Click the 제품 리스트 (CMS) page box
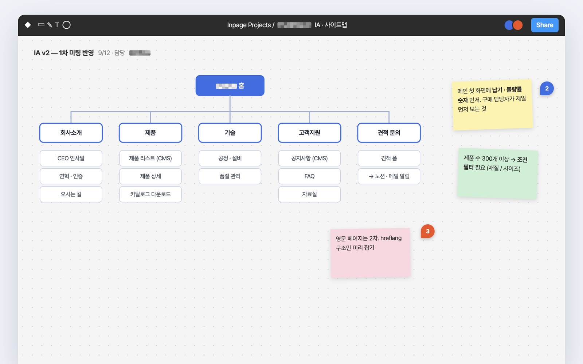Screen dimensions: 583x364 [x=150, y=158]
